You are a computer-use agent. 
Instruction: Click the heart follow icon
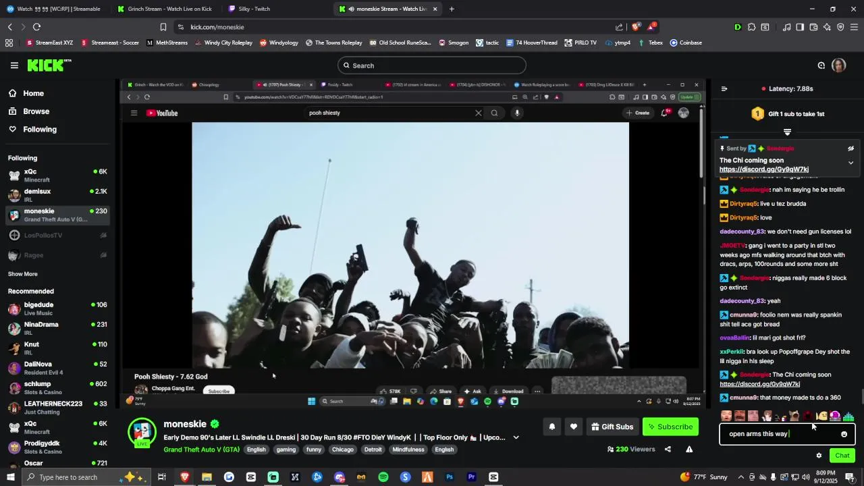(x=574, y=427)
